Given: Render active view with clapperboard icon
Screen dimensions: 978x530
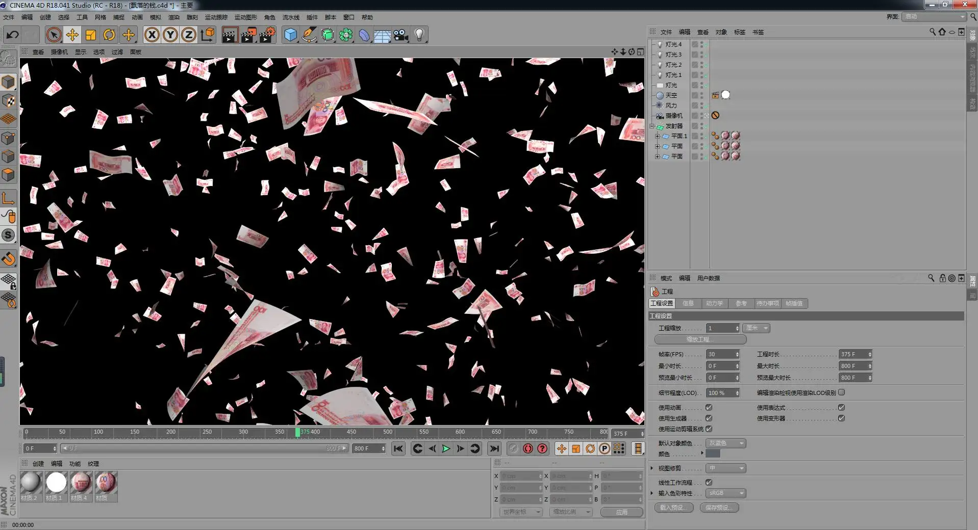Looking at the screenshot, I should 230,35.
